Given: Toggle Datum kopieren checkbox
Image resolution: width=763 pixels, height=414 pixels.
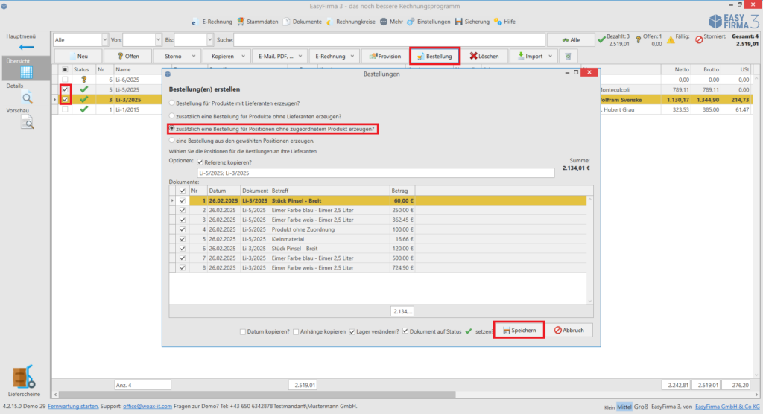Looking at the screenshot, I should [243, 331].
